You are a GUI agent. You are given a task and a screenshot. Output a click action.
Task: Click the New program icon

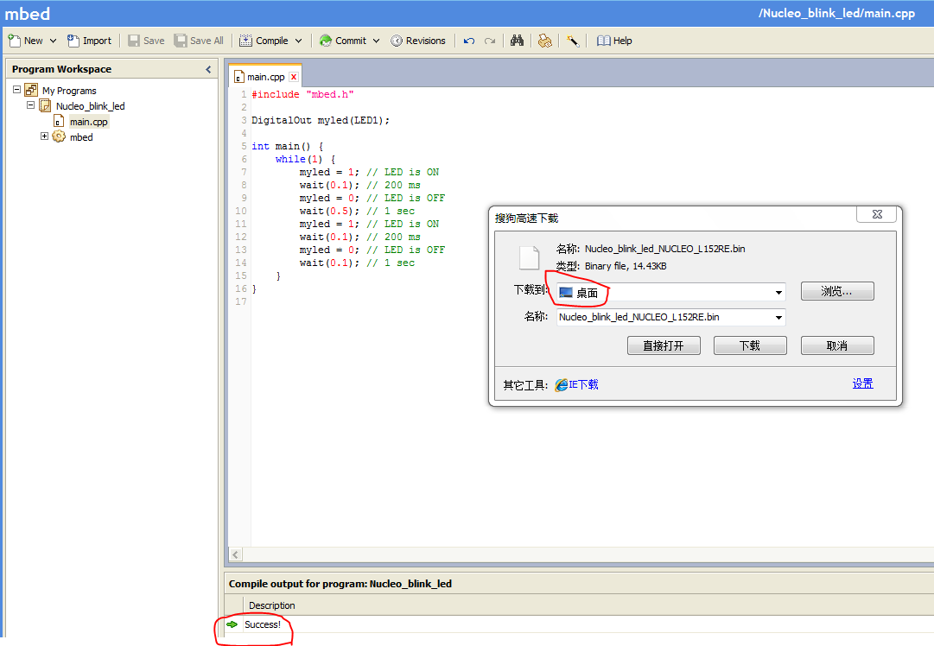(15, 41)
